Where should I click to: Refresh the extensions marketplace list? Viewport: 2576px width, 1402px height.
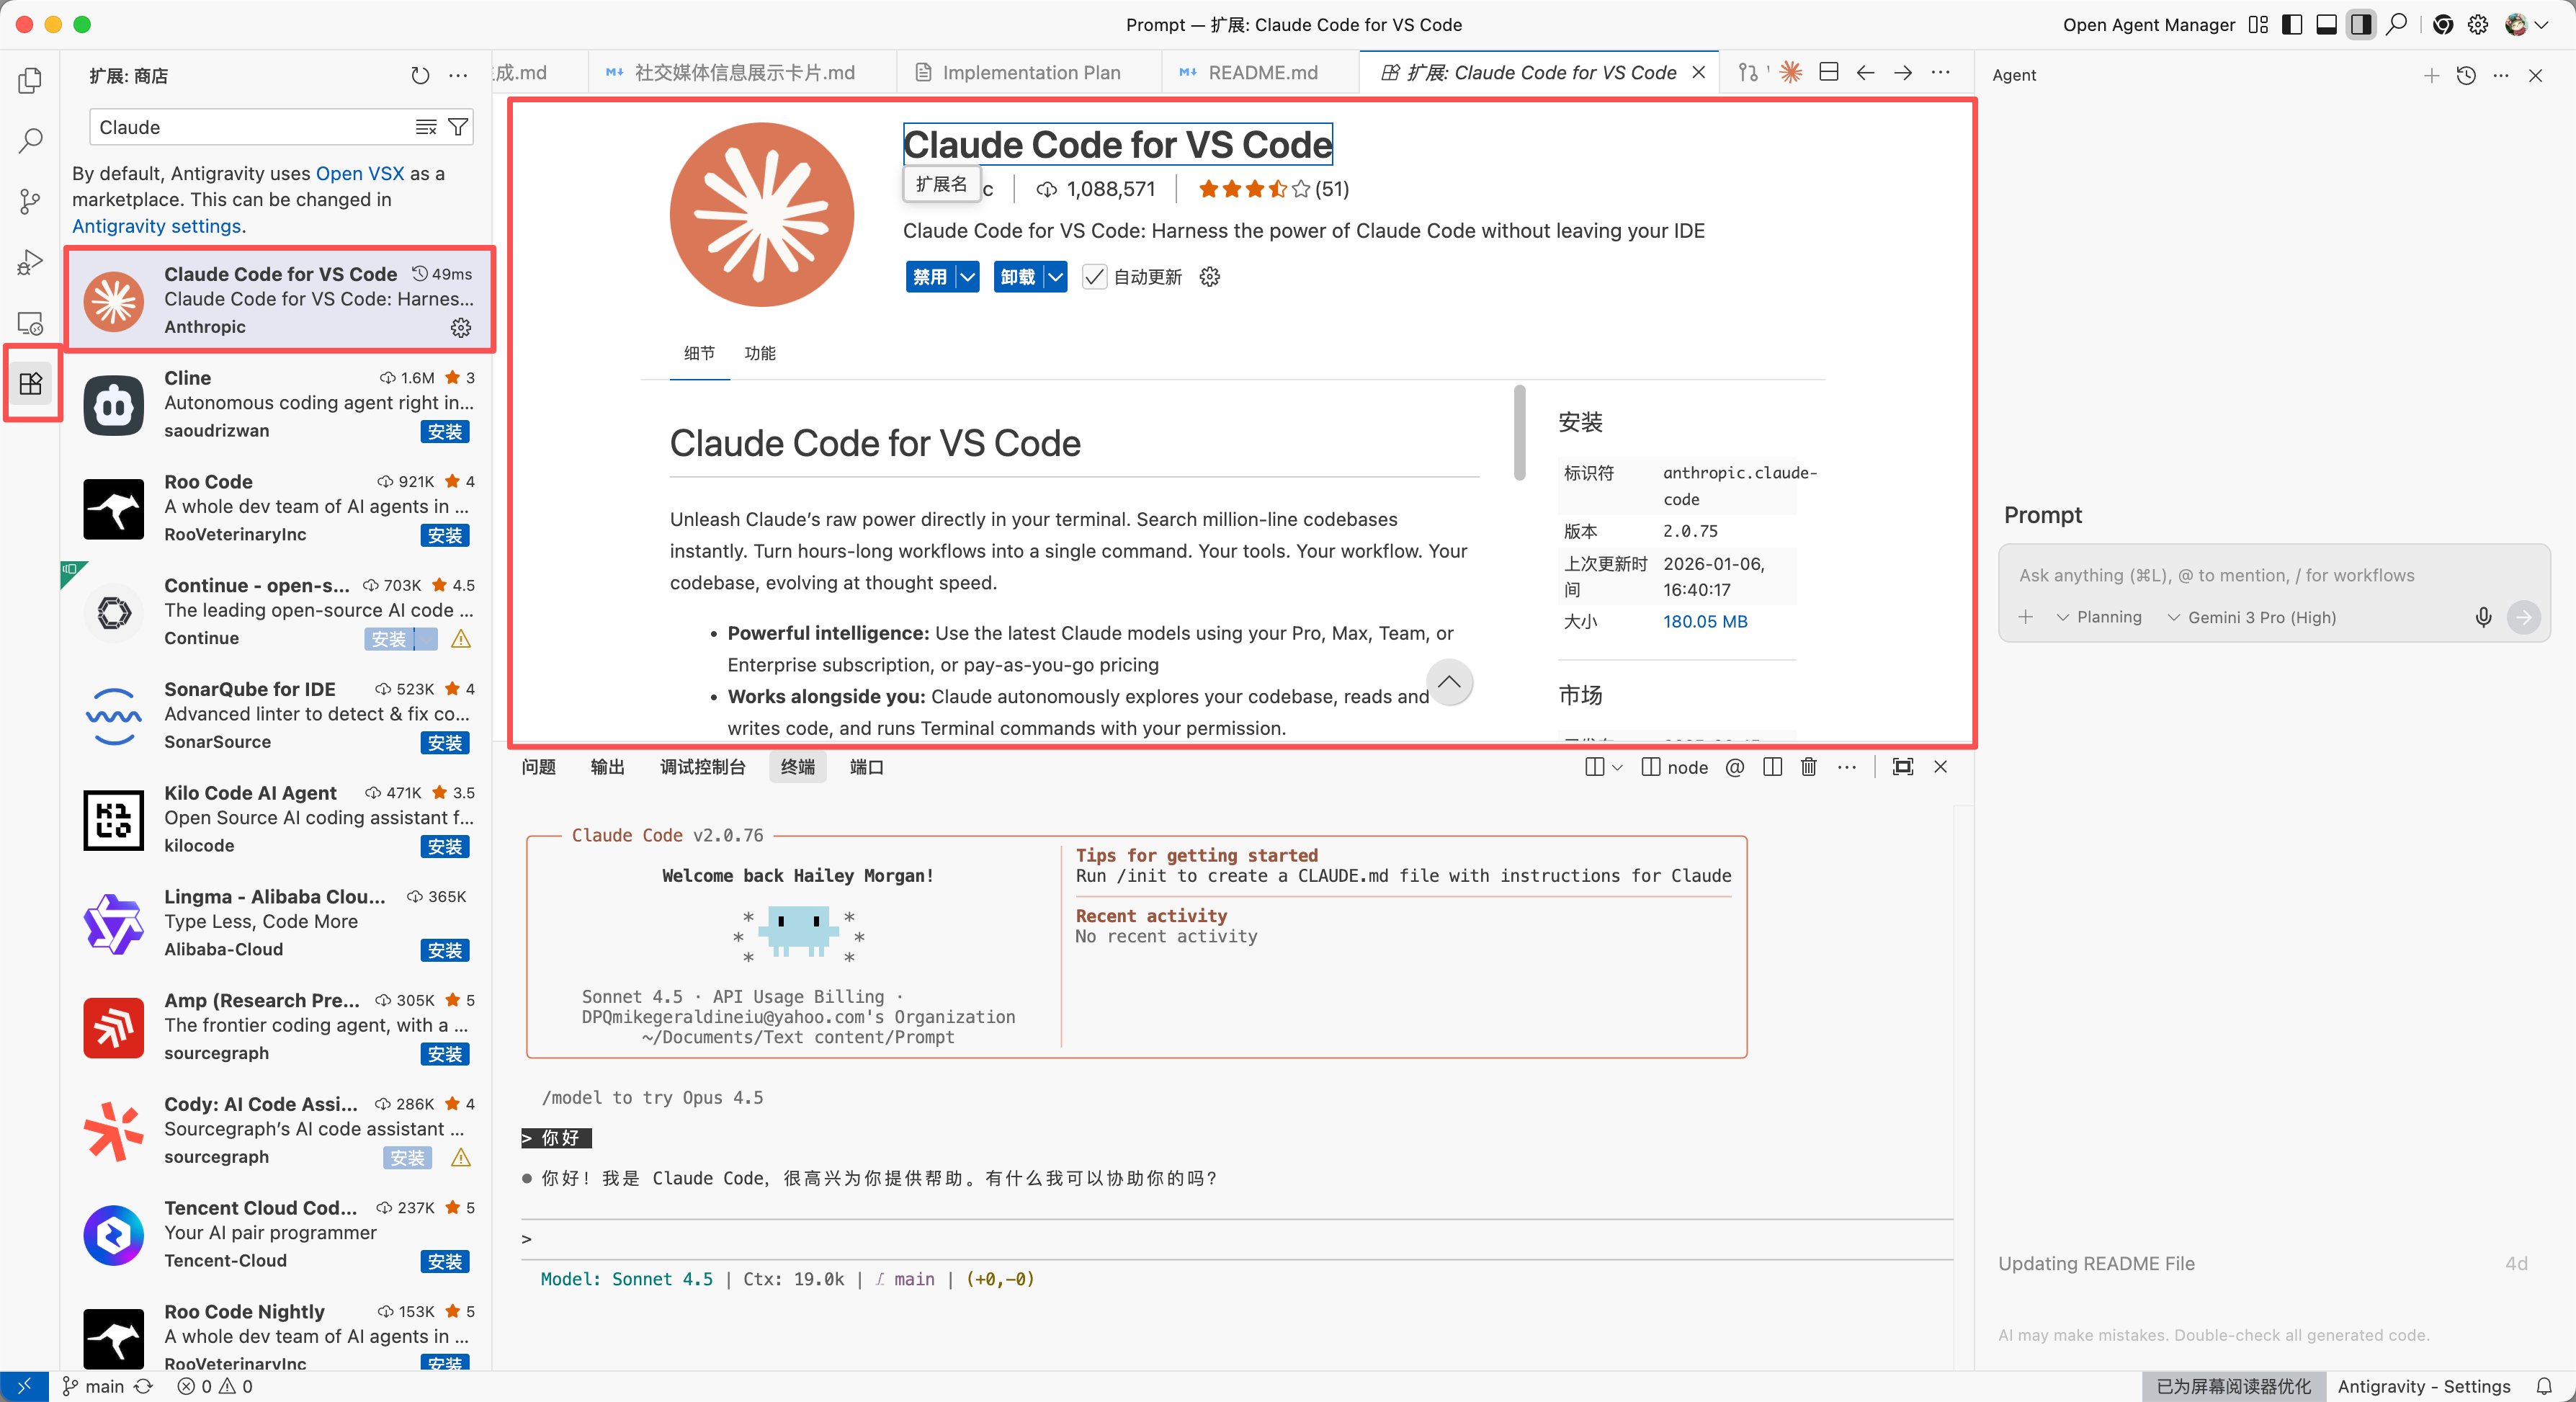(x=420, y=76)
